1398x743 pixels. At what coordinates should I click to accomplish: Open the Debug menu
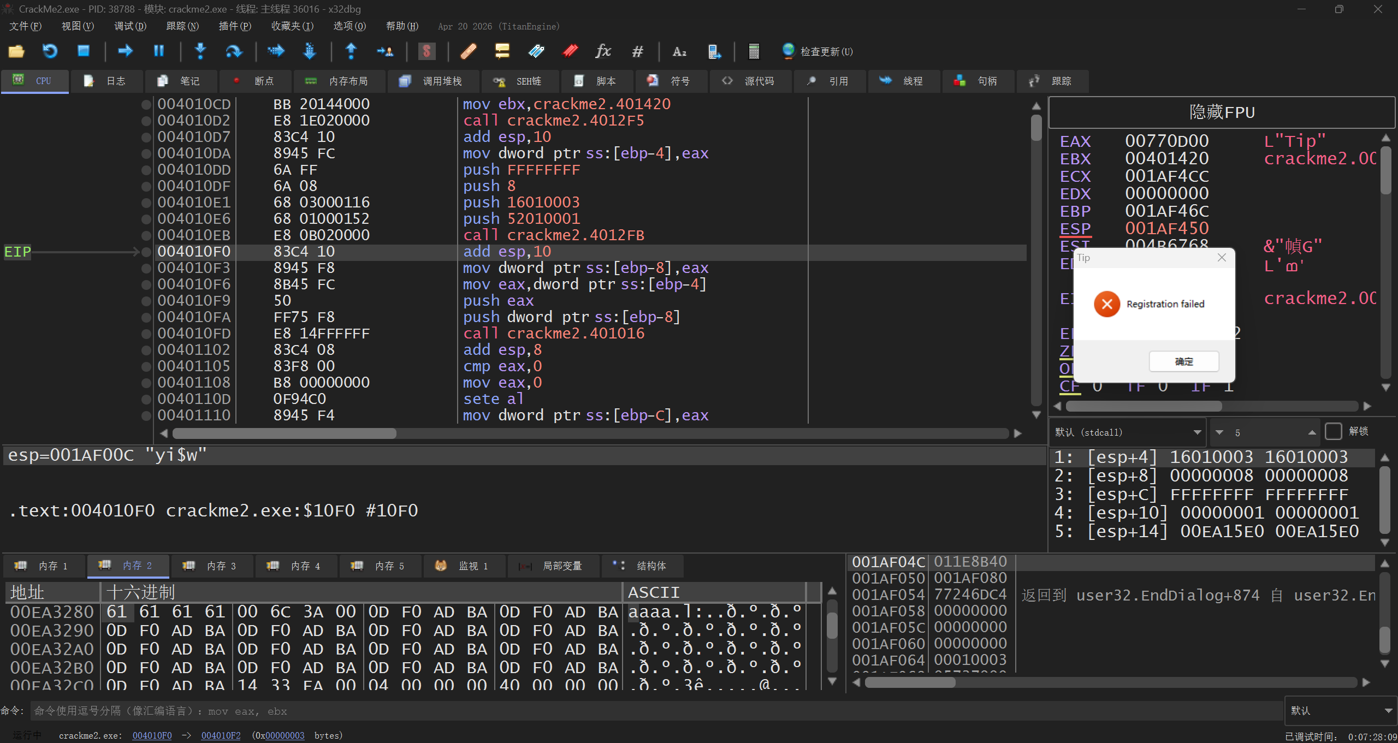tap(130, 26)
